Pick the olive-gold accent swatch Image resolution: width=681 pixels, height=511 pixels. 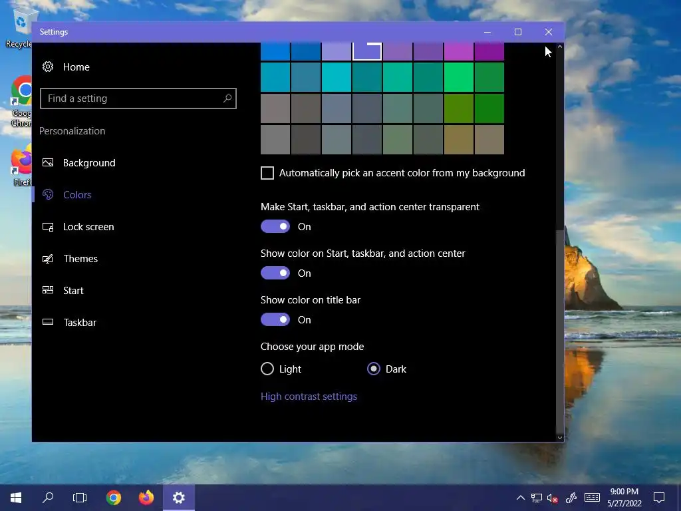click(459, 140)
